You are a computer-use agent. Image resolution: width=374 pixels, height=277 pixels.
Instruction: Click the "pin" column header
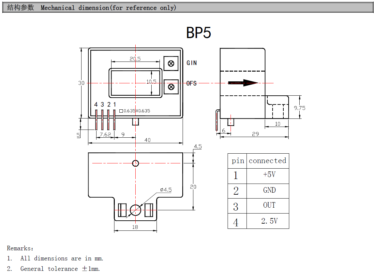238,161
